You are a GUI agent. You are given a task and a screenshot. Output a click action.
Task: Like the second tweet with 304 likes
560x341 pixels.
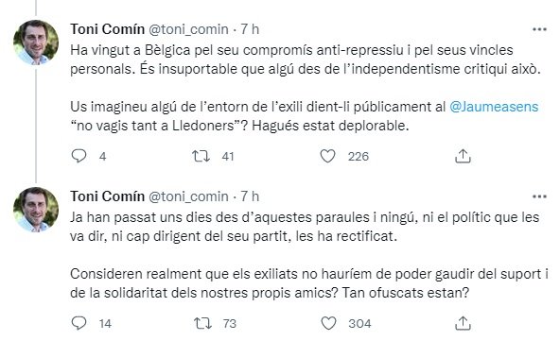pyautogui.click(x=328, y=323)
